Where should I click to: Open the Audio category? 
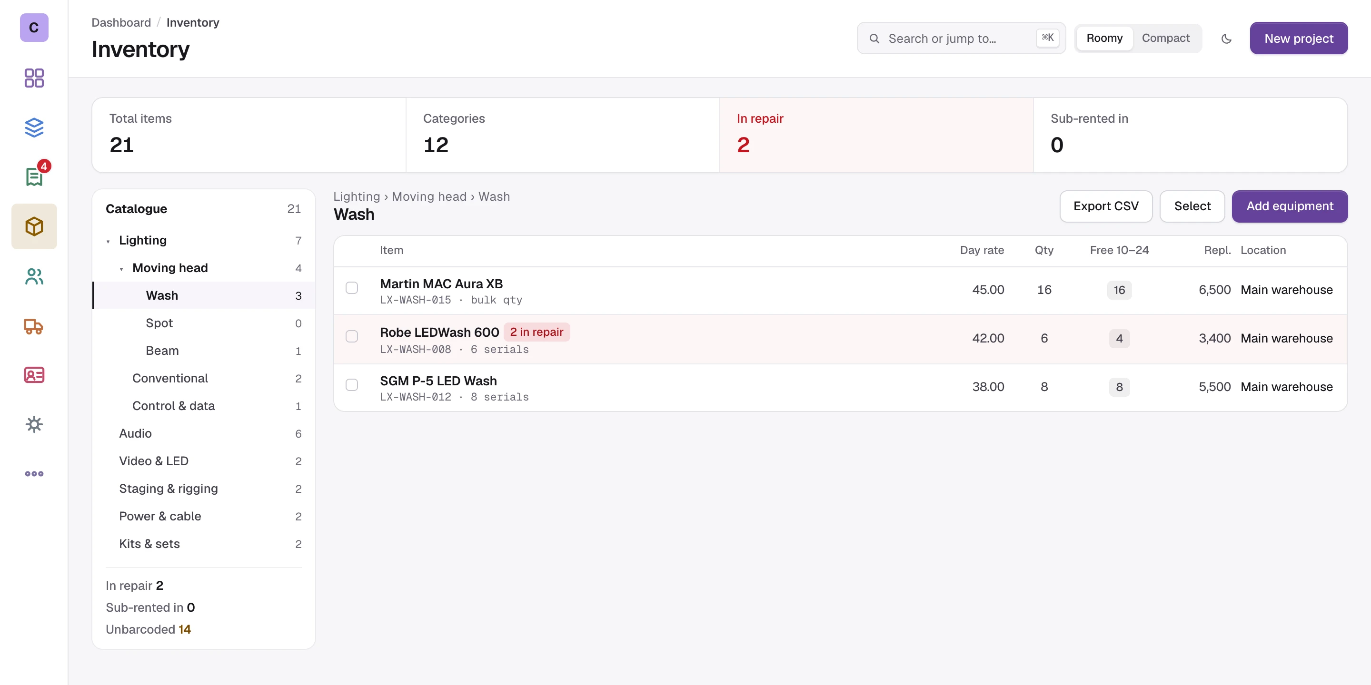point(204,434)
